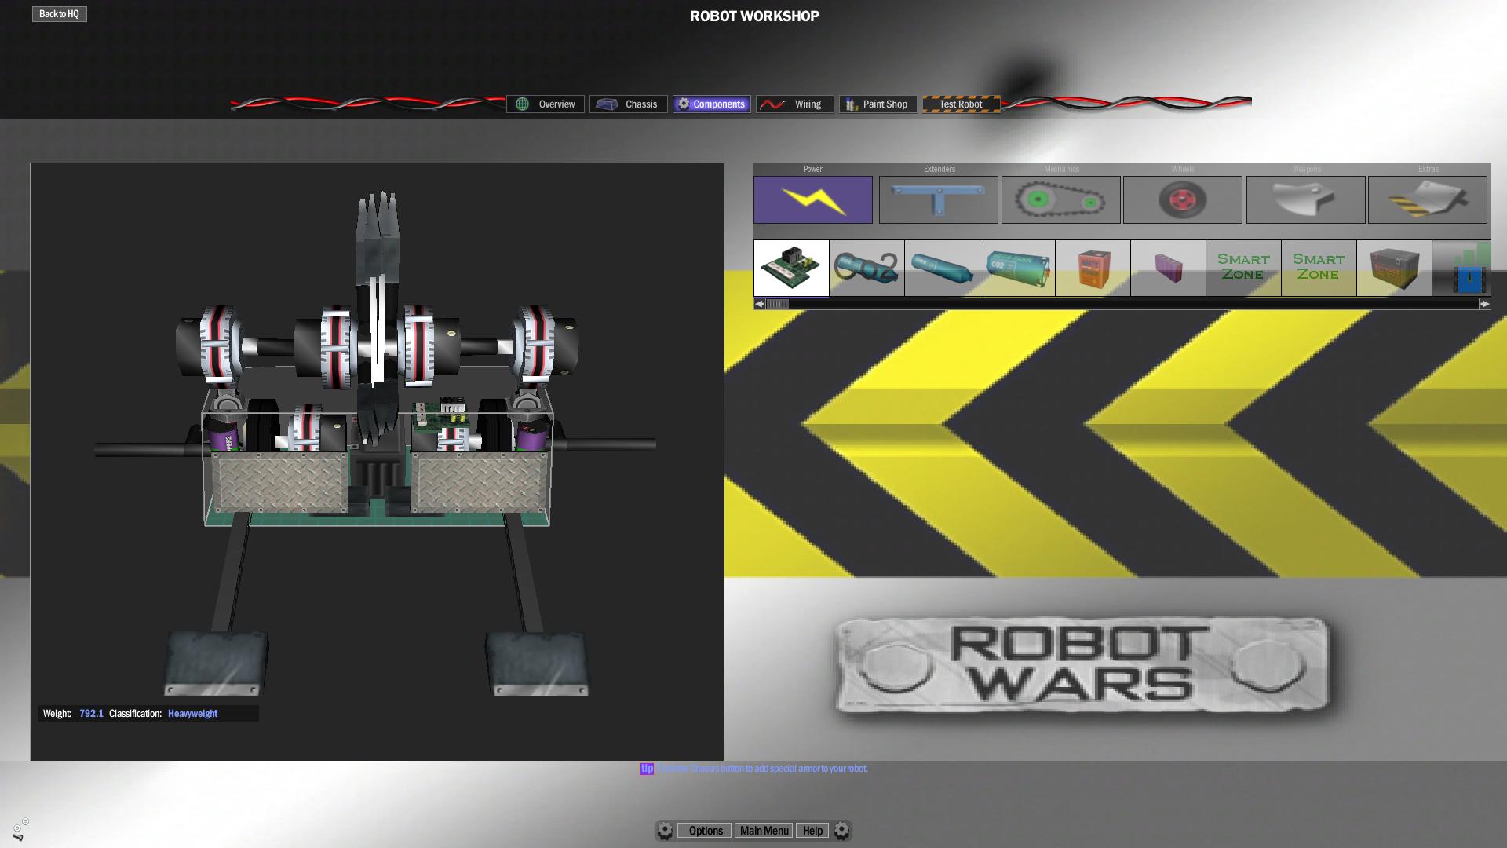Switch to the Chassis tab
This screenshot has width=1507, height=848.
[x=629, y=104]
